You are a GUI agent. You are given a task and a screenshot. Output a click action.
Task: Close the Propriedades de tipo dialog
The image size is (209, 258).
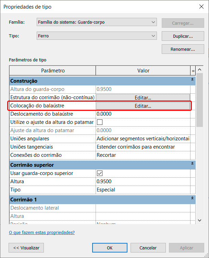point(201,7)
